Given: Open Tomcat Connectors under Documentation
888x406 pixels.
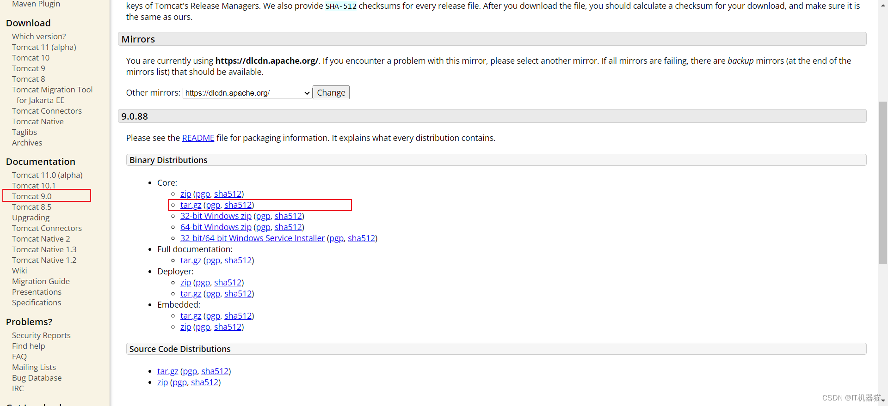Looking at the screenshot, I should [47, 228].
